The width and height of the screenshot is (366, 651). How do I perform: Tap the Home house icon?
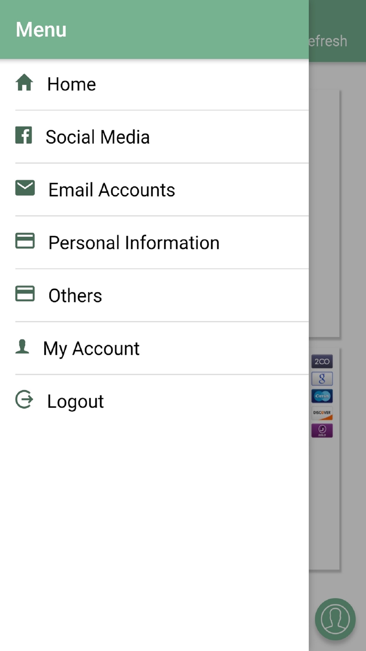[x=24, y=82]
